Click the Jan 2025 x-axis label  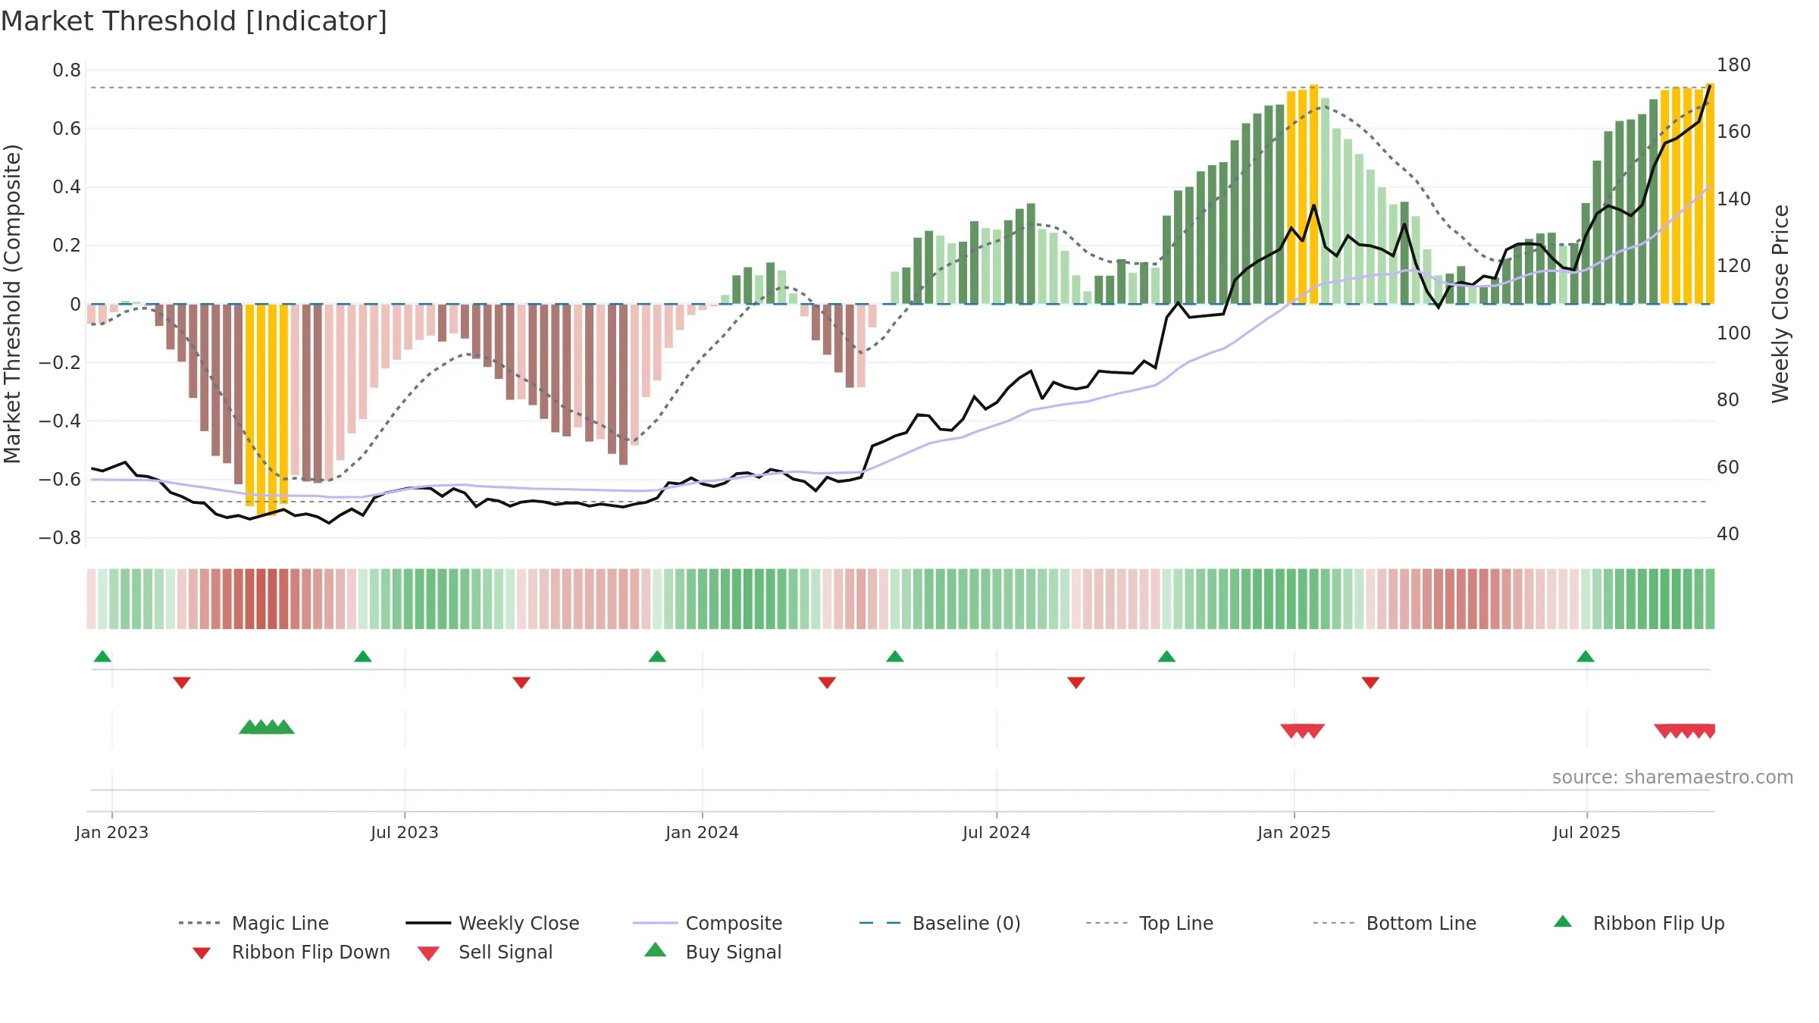pos(1295,832)
